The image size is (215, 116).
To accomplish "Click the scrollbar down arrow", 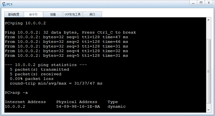I will [x=209, y=110].
